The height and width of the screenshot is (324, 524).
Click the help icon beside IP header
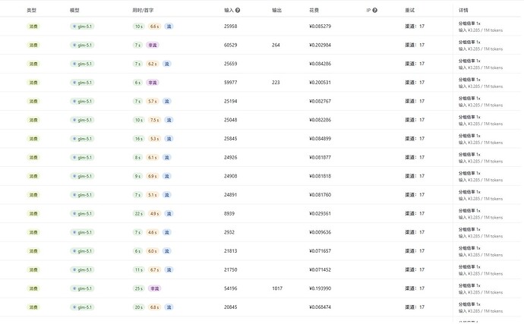(x=375, y=11)
